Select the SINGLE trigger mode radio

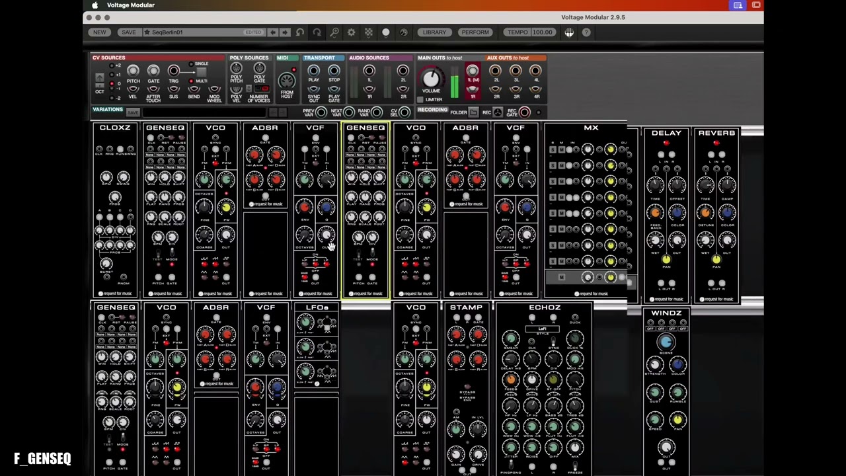point(192,64)
